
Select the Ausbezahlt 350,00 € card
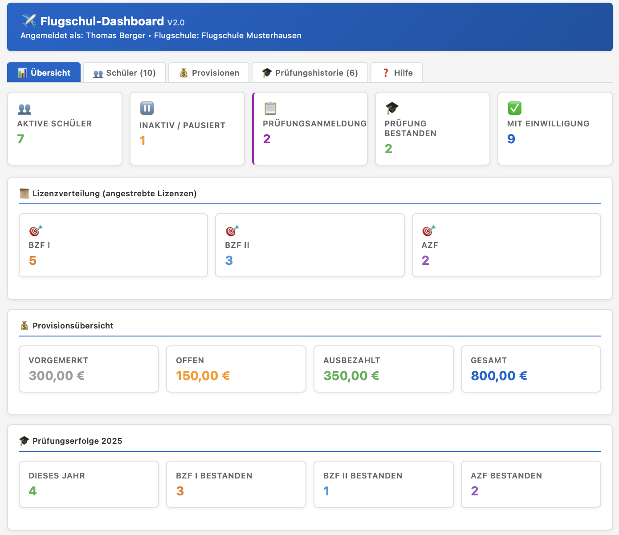click(x=383, y=369)
